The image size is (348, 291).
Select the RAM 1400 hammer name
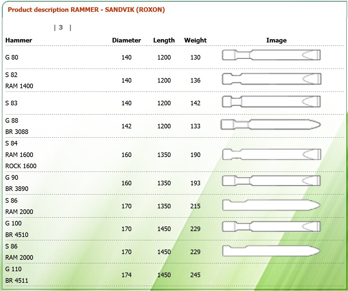coord(19,86)
